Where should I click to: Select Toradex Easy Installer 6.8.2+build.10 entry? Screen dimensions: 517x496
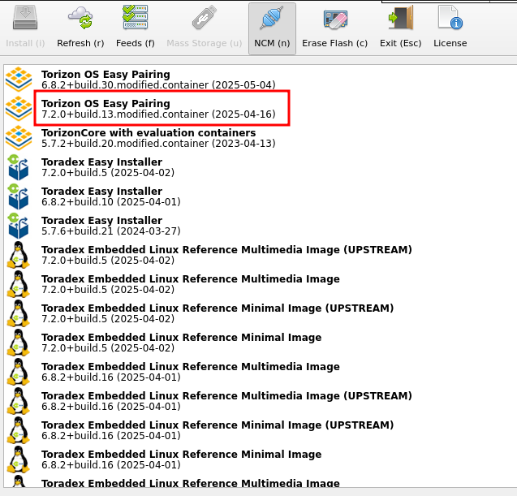(260, 196)
